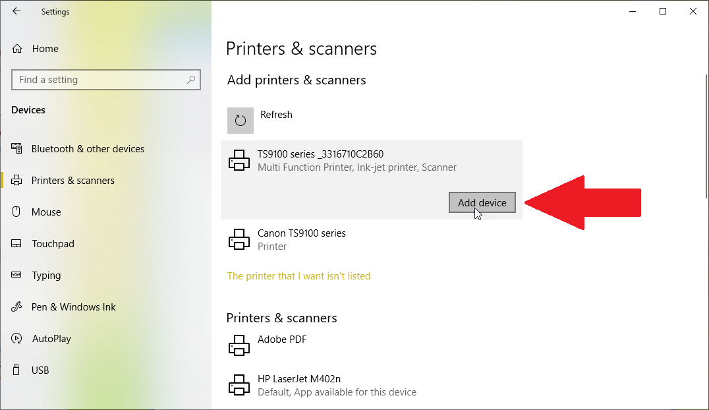Click the Mouse sidebar icon
This screenshot has height=410, width=709.
click(x=16, y=212)
